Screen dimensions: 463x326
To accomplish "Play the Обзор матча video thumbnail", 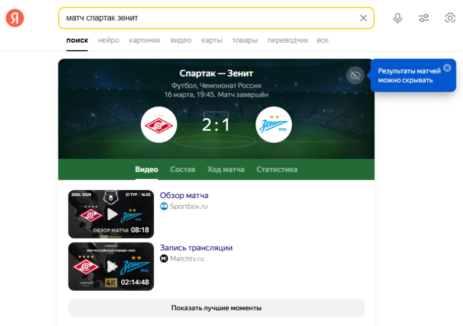I will pyautogui.click(x=111, y=214).
